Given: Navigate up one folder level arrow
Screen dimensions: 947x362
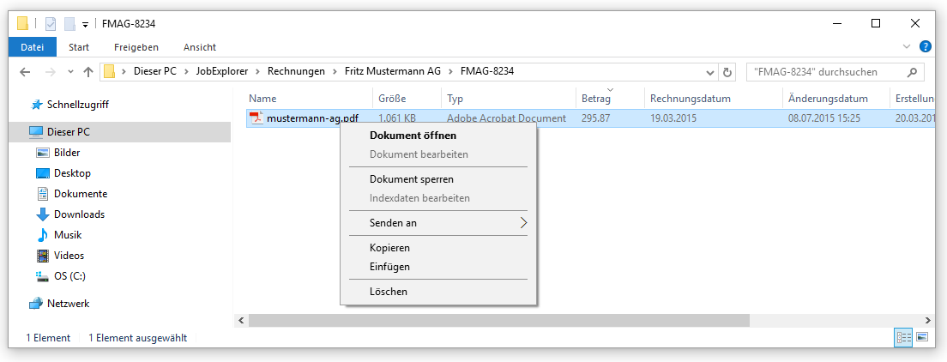Looking at the screenshot, I should 87,72.
